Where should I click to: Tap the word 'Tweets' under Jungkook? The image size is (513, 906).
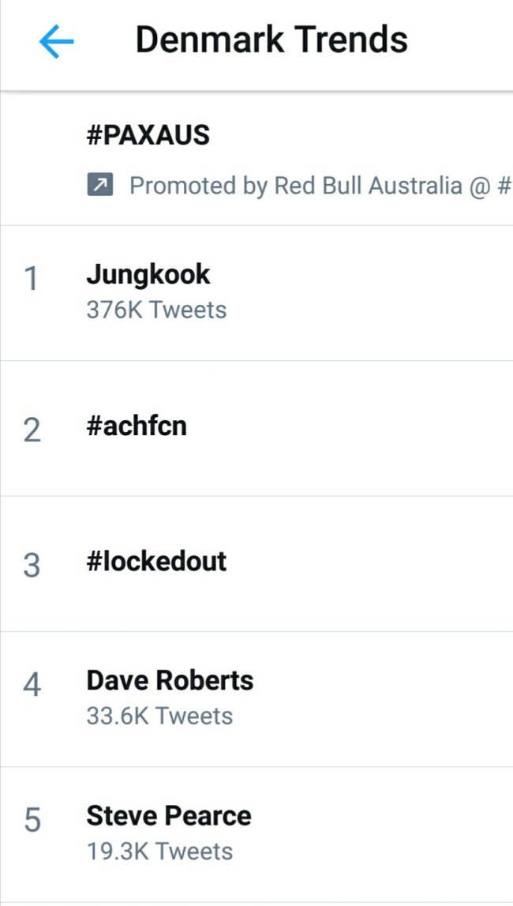click(x=188, y=310)
